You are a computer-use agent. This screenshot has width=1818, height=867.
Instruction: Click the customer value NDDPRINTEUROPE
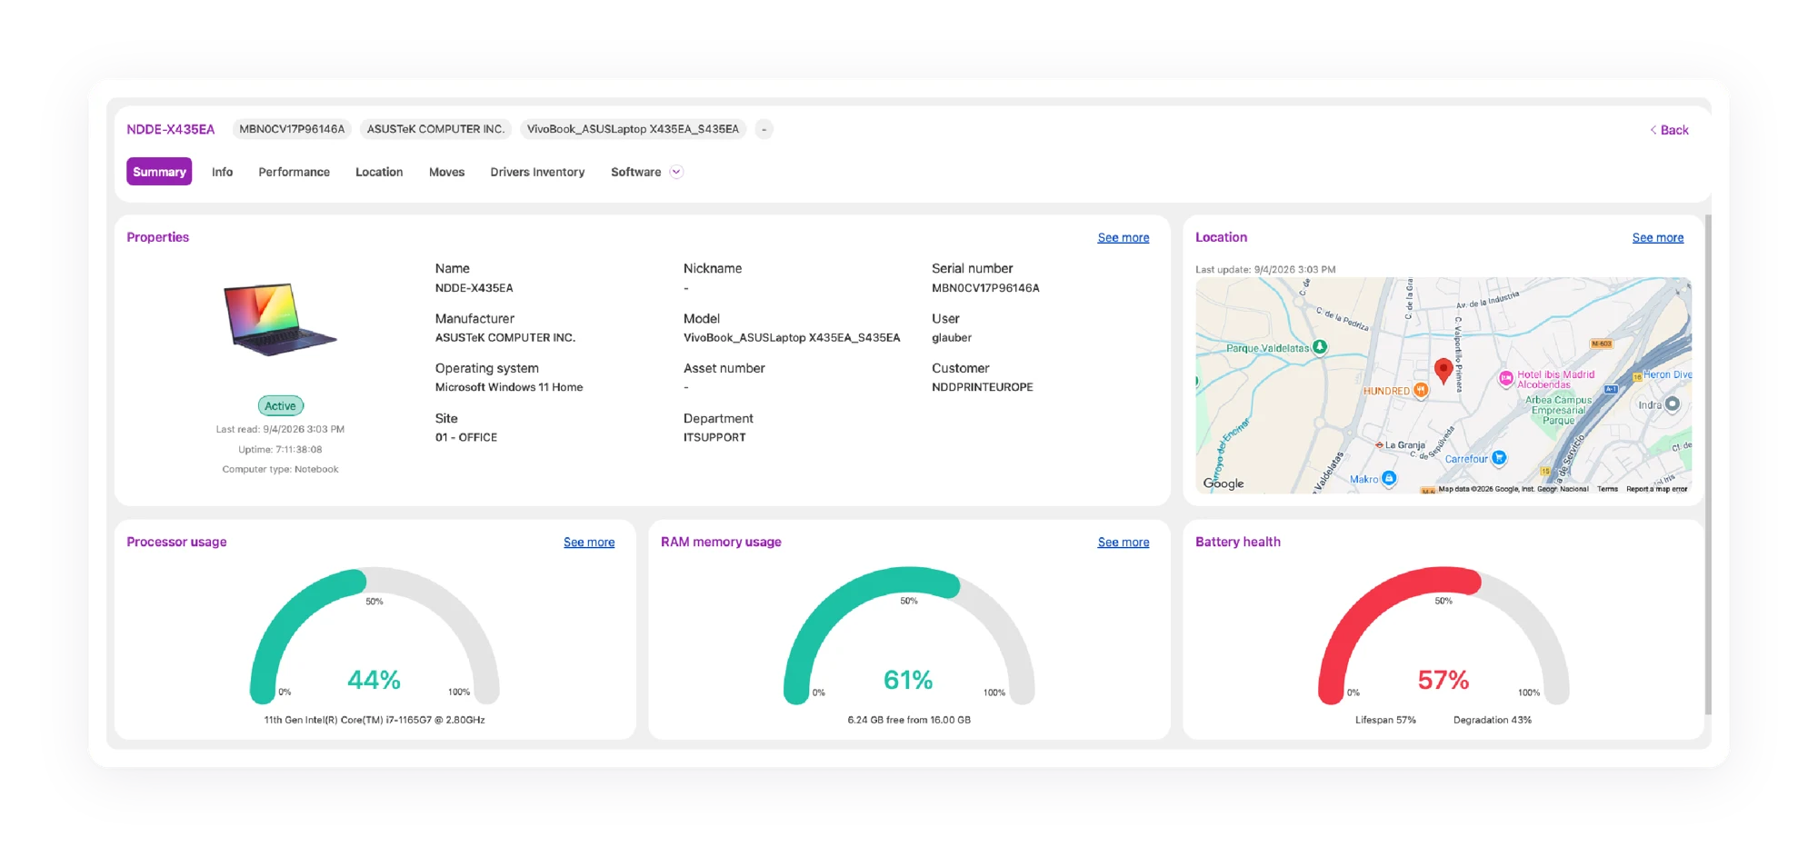tap(983, 387)
